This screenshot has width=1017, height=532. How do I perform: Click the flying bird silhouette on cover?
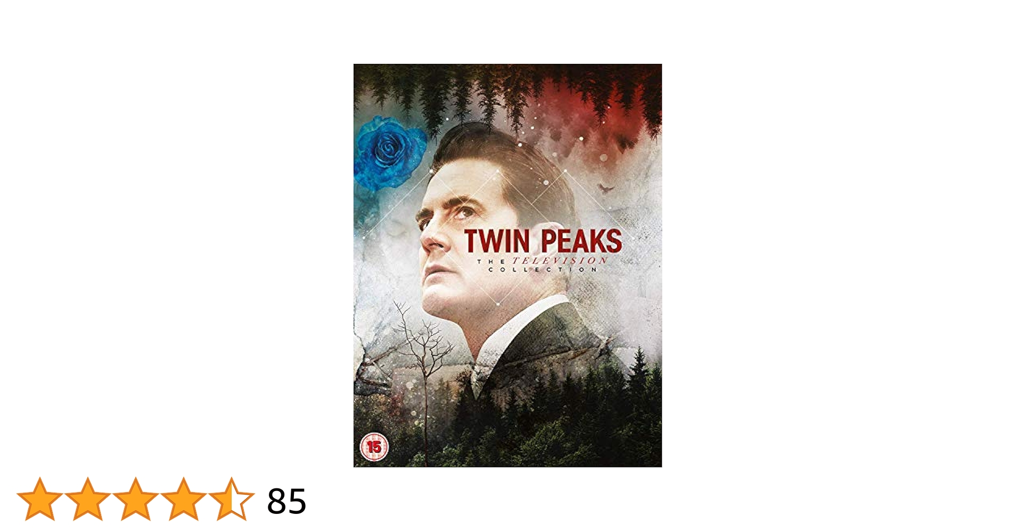click(x=603, y=187)
